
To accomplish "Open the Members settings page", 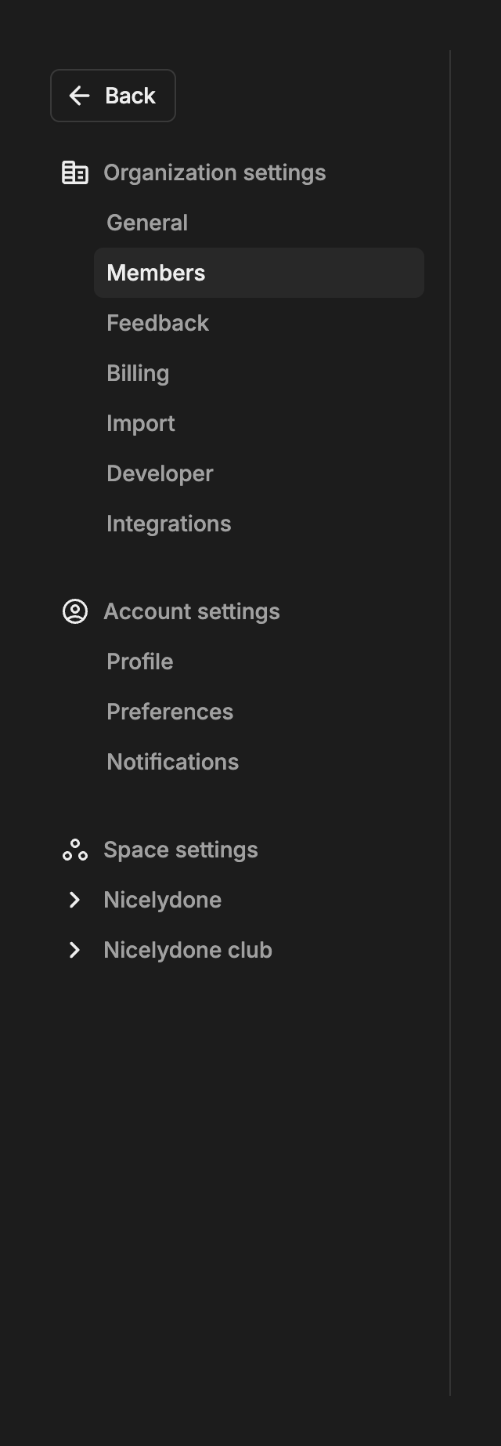I will pos(156,273).
